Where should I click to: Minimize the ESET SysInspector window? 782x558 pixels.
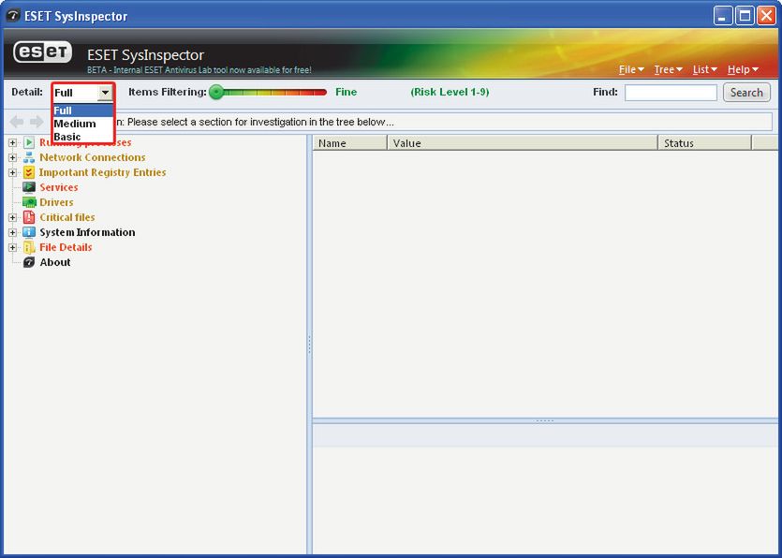pyautogui.click(x=722, y=16)
